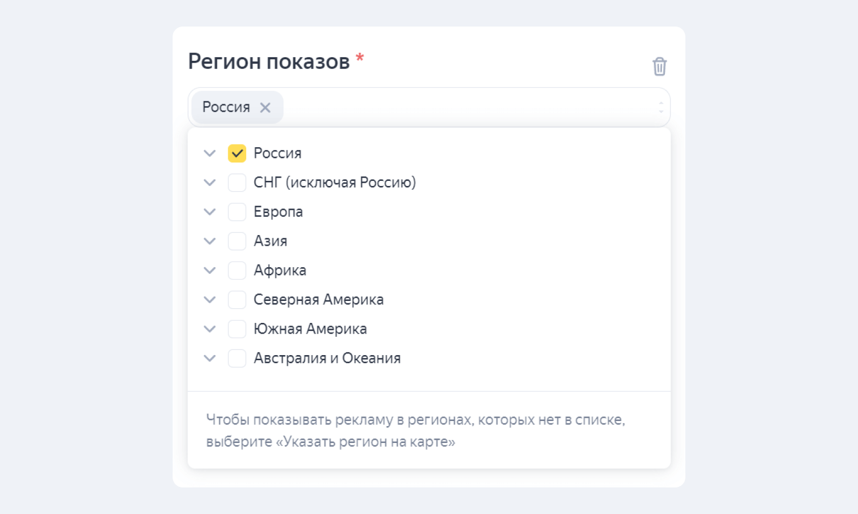Remove the Россия tag with X
The height and width of the screenshot is (514, 858).
[265, 107]
